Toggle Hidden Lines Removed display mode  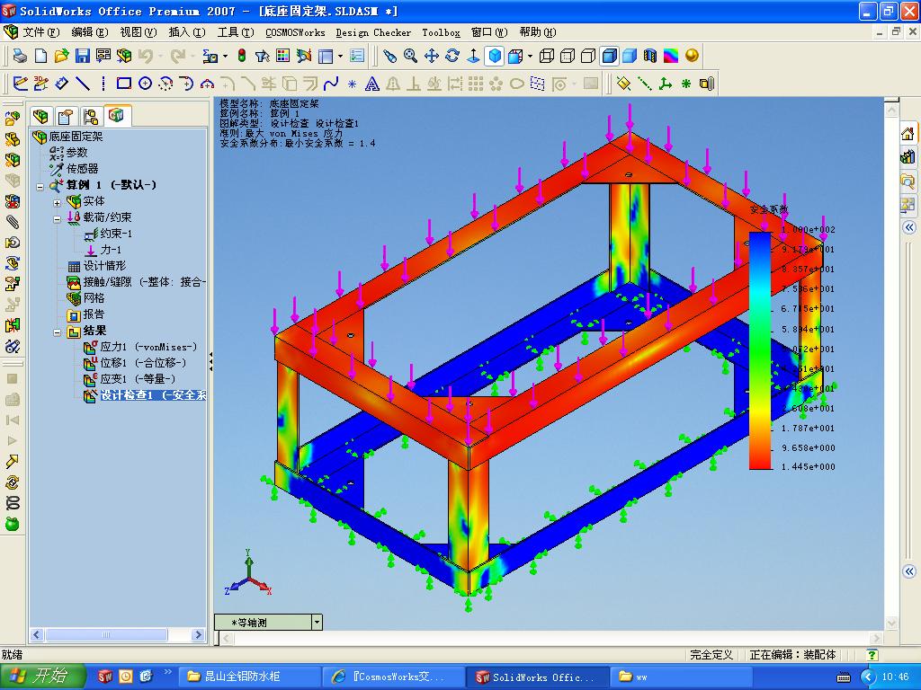pos(588,56)
